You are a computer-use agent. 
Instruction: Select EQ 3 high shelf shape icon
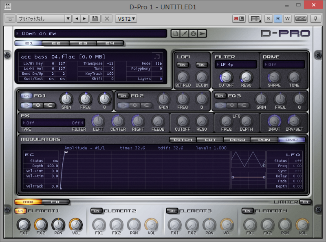[243, 106]
